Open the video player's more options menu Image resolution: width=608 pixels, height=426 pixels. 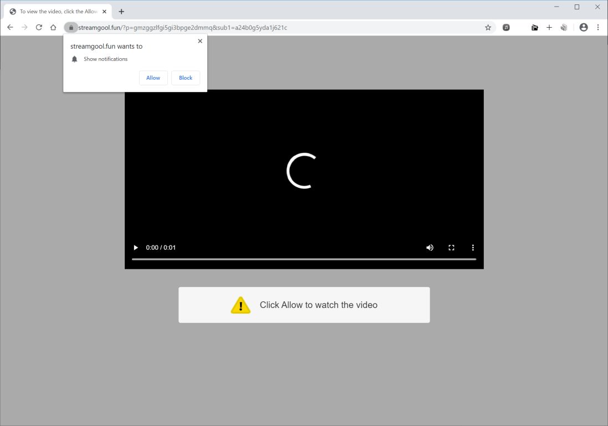473,248
